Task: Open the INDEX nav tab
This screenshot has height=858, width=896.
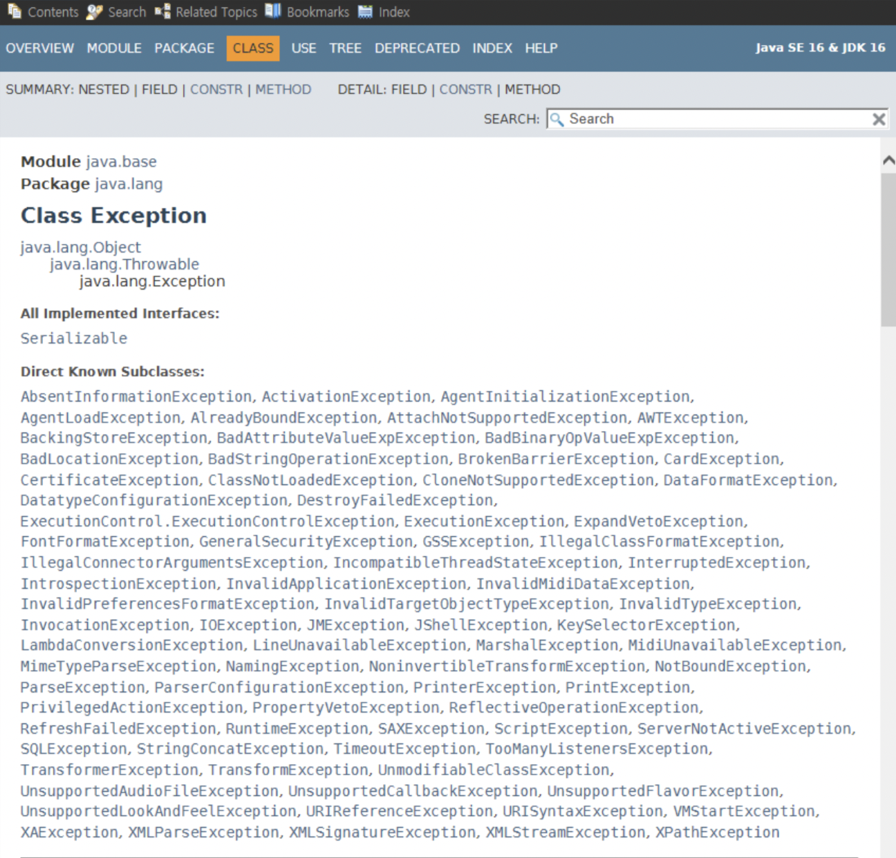Action: click(492, 48)
